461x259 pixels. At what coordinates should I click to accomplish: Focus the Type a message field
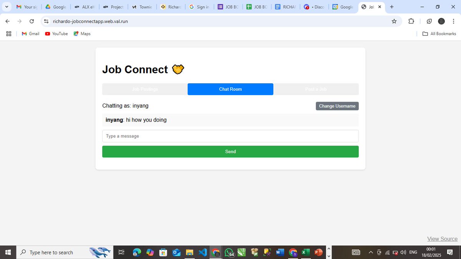pos(230,136)
